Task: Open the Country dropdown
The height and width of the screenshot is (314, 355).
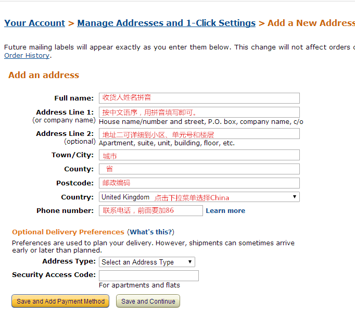Action: [199, 197]
